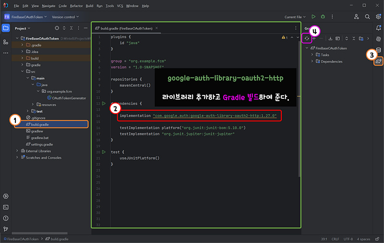
Task: Expand all nodes in Gradle panel
Action: (347, 38)
